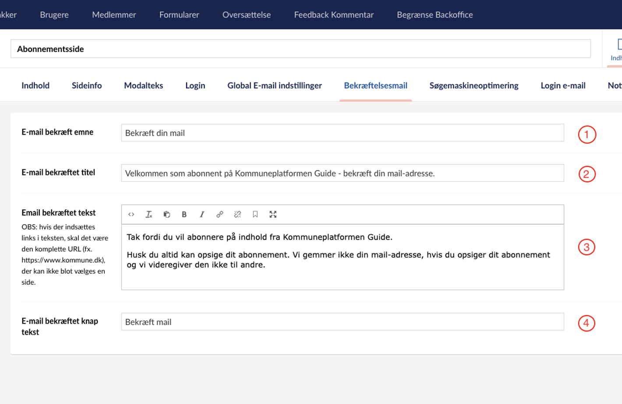Switch to the Sideinfo tab
The width and height of the screenshot is (622, 404).
[x=87, y=85]
